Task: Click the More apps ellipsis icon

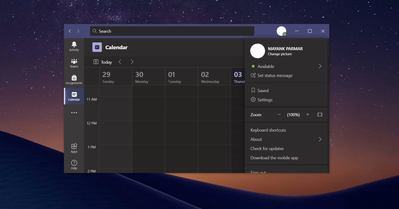Action: (x=74, y=113)
